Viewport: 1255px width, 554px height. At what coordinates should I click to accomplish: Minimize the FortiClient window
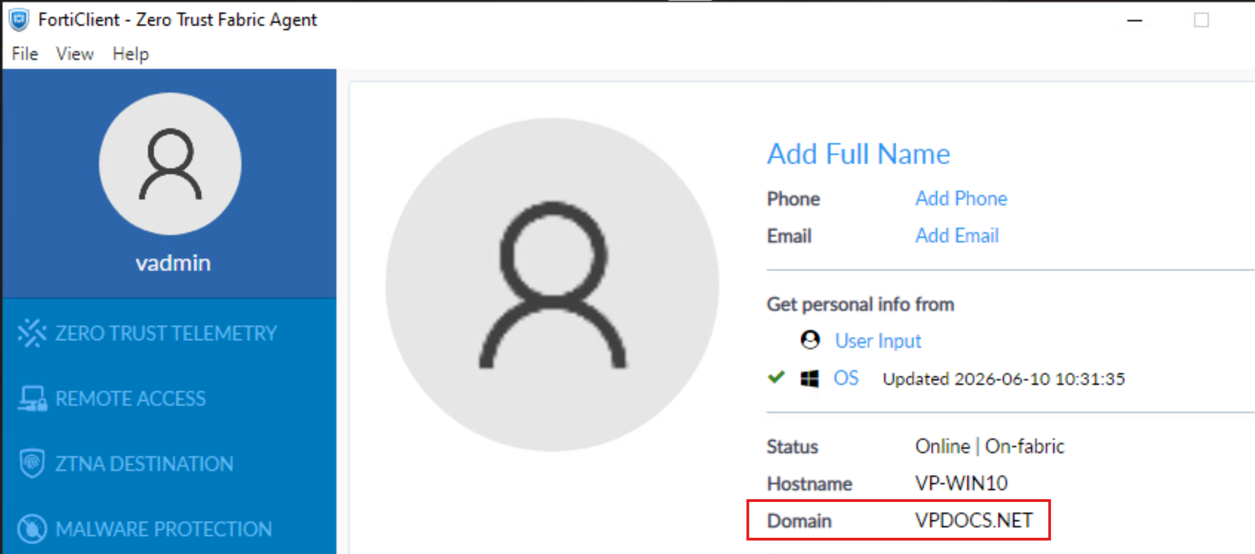(x=1135, y=20)
